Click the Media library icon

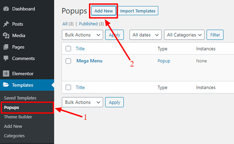coord(6,36)
